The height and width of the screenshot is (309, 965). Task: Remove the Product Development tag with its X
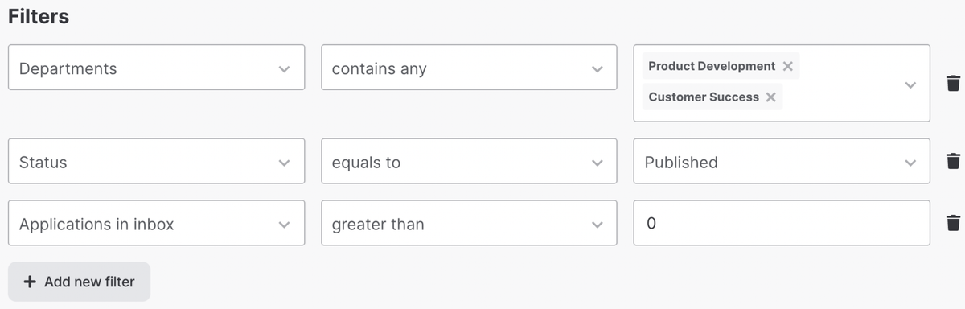pos(788,66)
